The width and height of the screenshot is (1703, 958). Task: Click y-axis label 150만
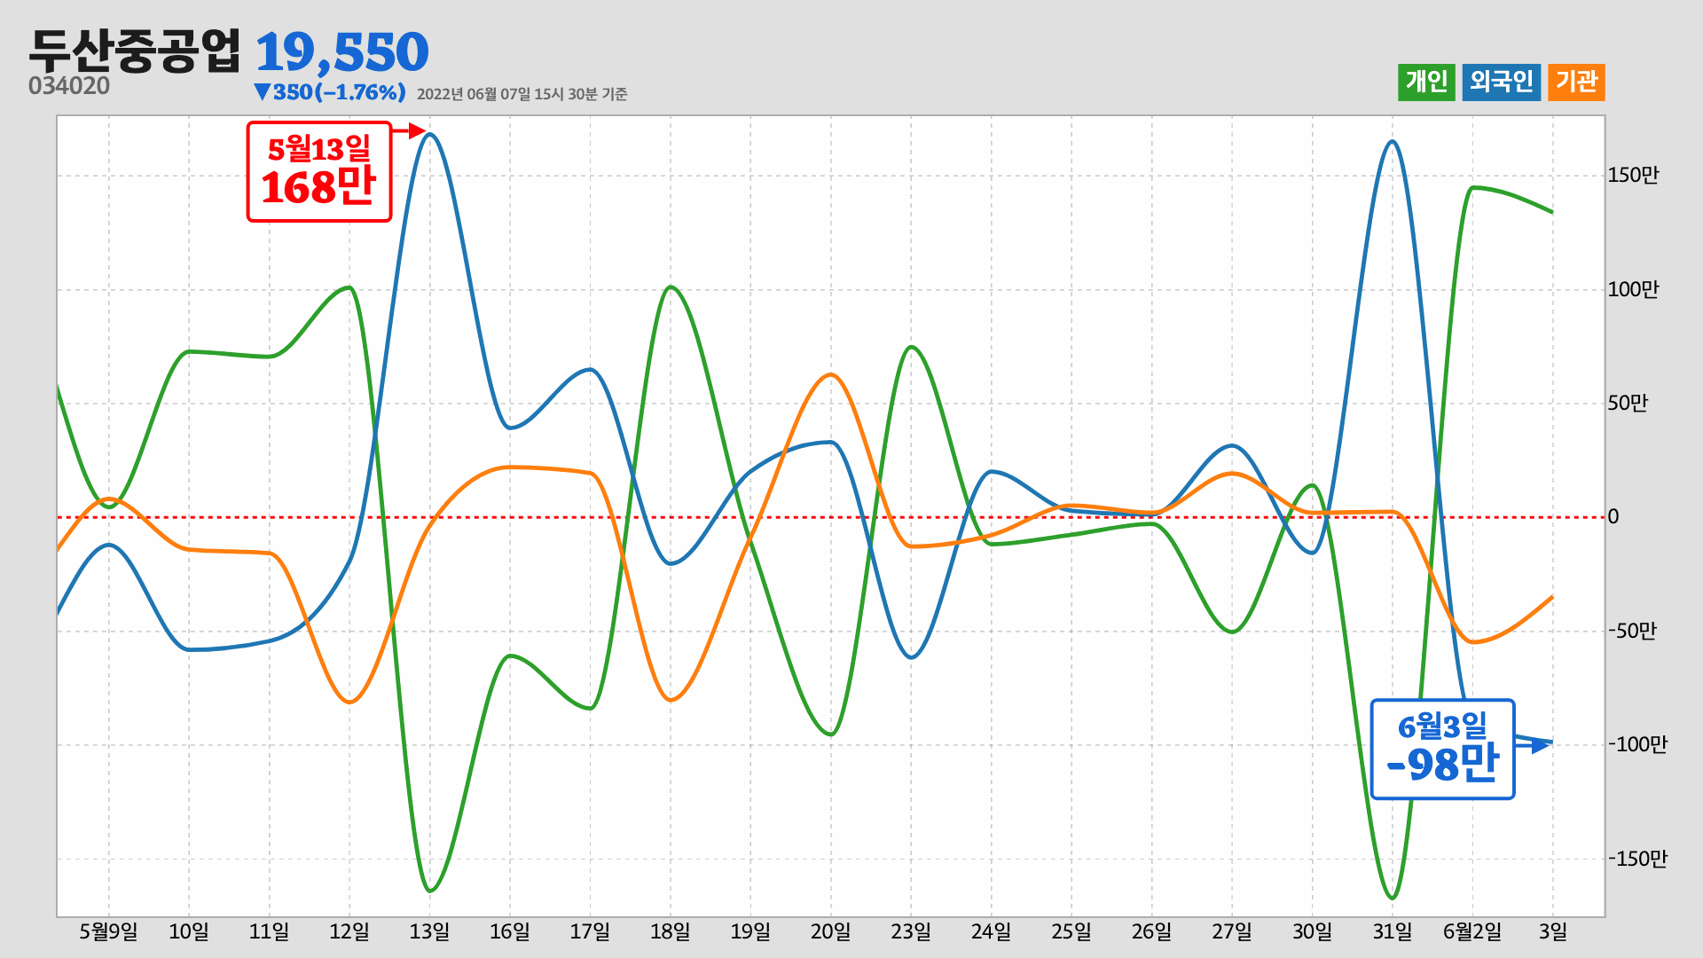click(x=1633, y=176)
